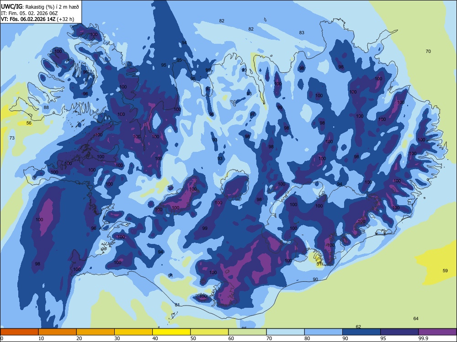This screenshot has width=457, height=342.
Task: Select the '73' value on the map
Action: coord(12,138)
